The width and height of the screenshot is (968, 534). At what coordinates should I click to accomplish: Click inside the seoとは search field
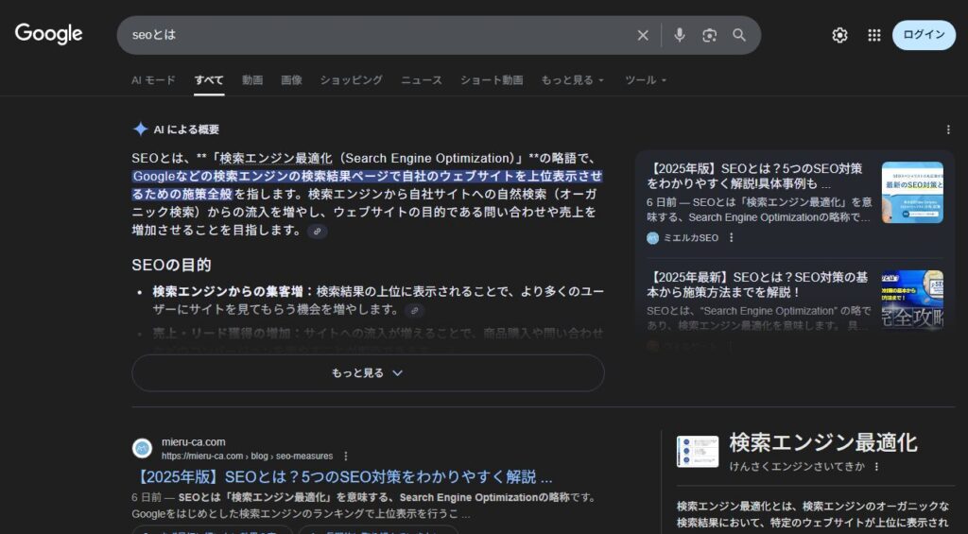[376, 35]
